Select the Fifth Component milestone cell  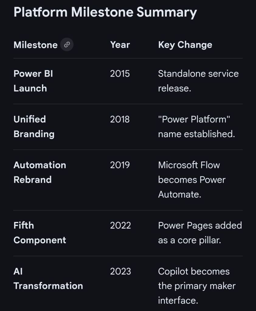[40, 233]
